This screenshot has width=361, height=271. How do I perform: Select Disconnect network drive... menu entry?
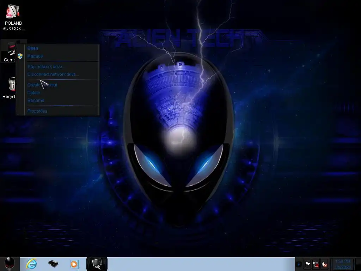(62, 74)
